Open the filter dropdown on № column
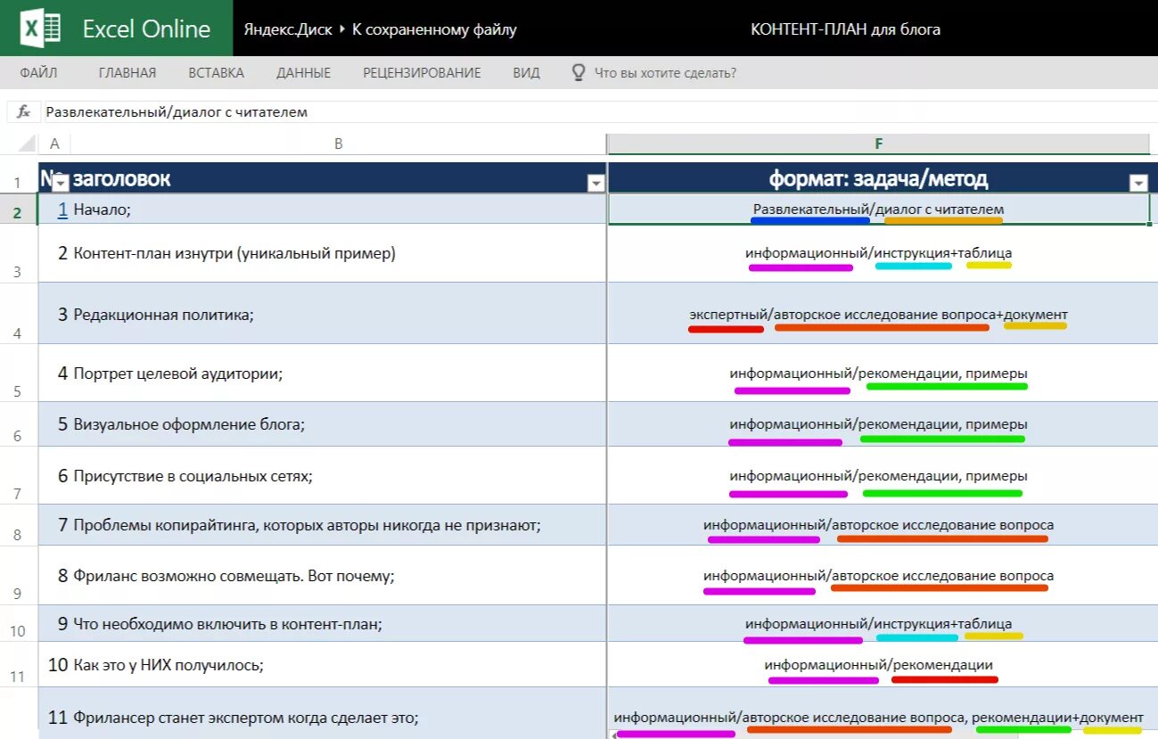The width and height of the screenshot is (1158, 739). 61,184
